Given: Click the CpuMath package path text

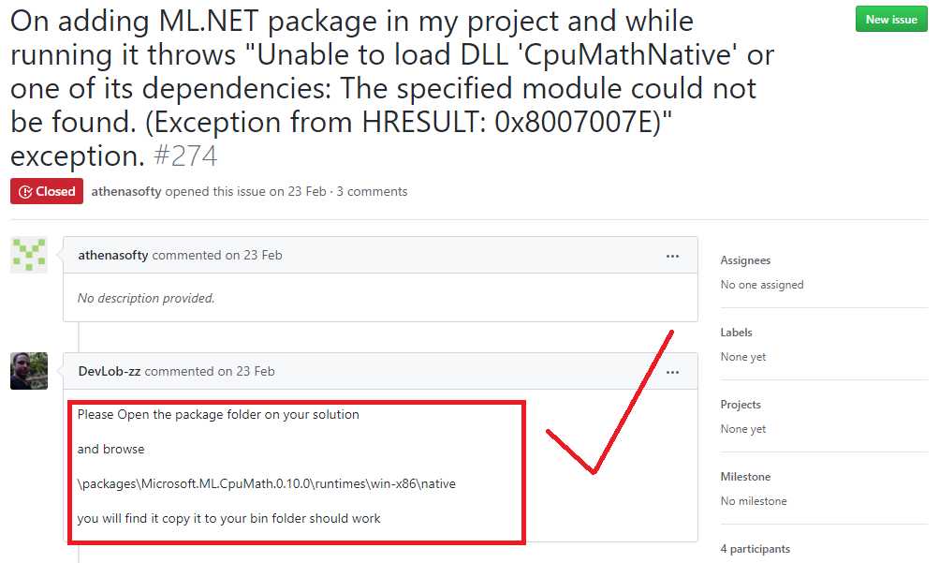Looking at the screenshot, I should tap(267, 483).
